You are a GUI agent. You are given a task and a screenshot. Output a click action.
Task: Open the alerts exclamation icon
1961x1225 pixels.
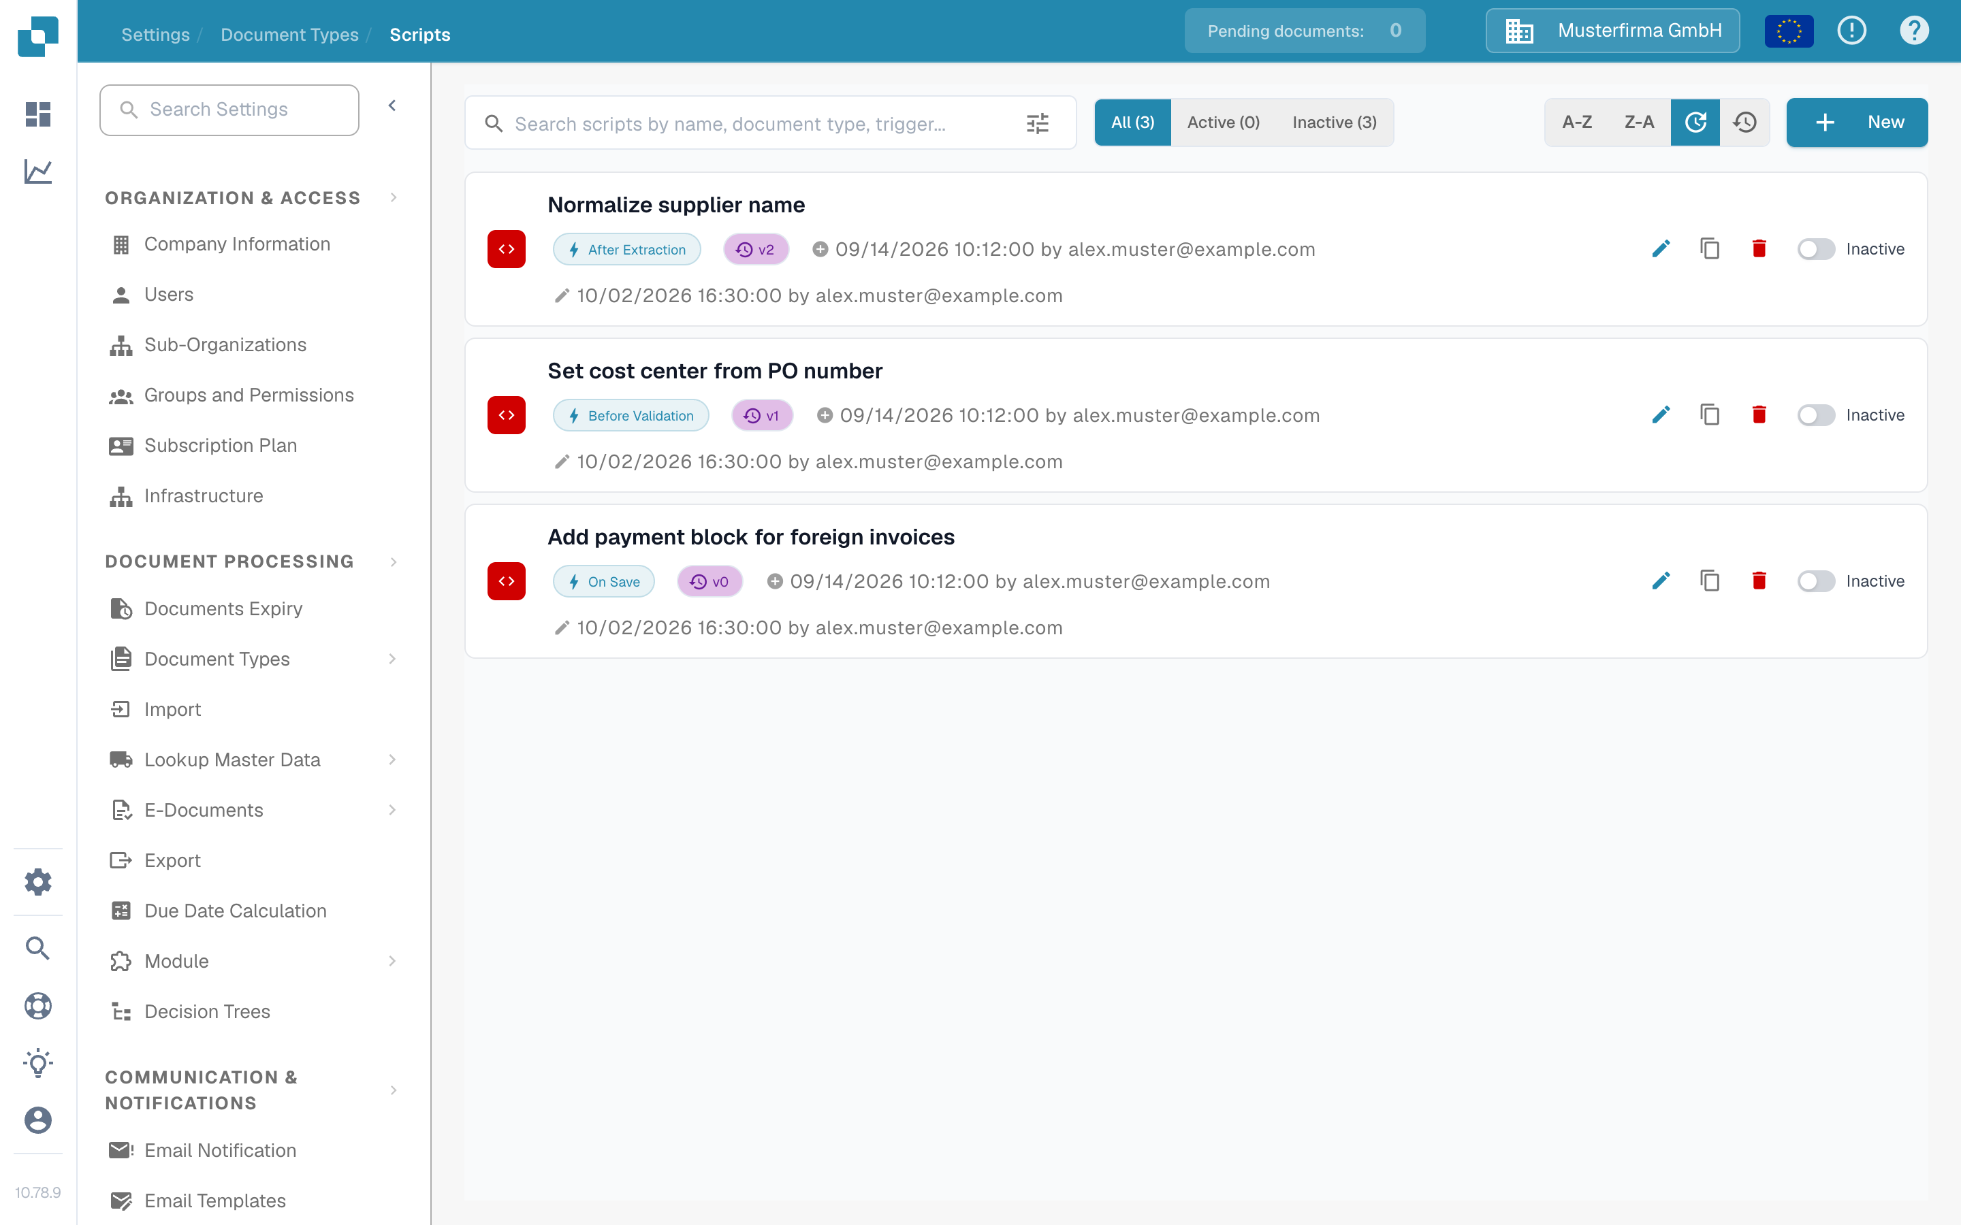point(1851,31)
